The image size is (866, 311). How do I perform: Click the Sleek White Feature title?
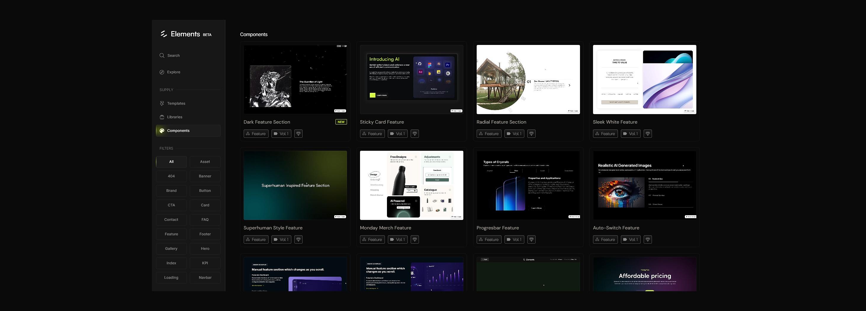(615, 122)
